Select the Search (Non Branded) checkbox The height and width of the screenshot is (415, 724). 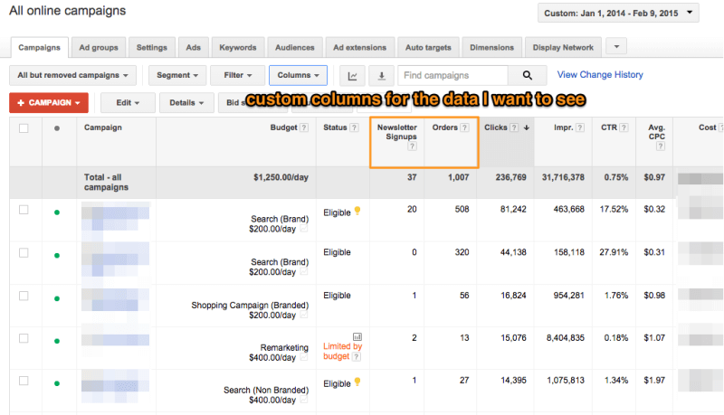(x=24, y=381)
